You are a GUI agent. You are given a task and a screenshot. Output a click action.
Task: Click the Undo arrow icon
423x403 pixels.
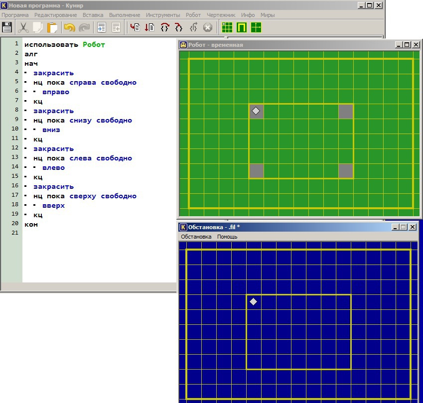click(x=69, y=27)
